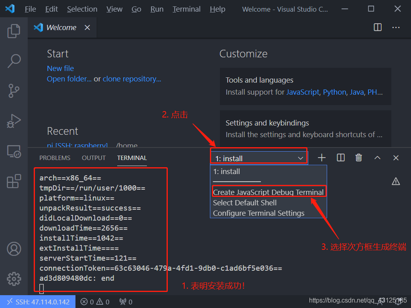Viewport: 411px width, 308px height.
Task: Switch to the PROBLEMS tab
Action: [x=55, y=158]
